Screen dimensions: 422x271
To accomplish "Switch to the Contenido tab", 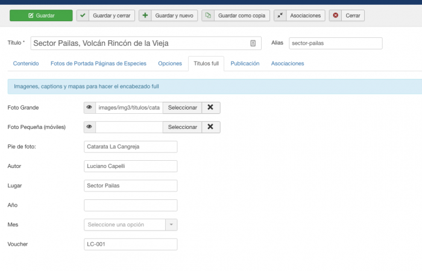I will point(26,63).
